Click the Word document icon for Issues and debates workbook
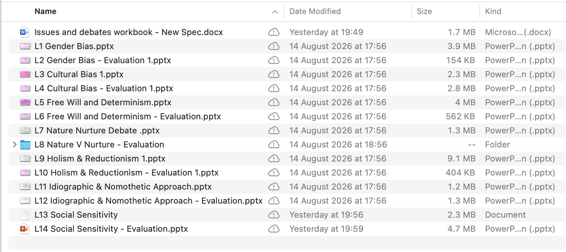The width and height of the screenshot is (566, 252). [24, 32]
